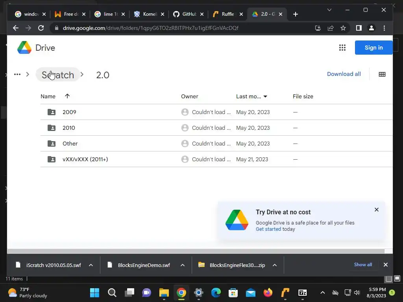Click the Name column header

(48, 96)
